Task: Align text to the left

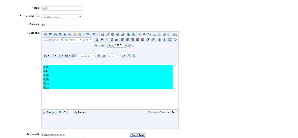Action: pos(123,40)
